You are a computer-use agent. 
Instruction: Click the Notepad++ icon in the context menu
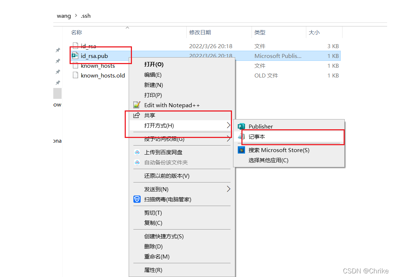coord(137,105)
